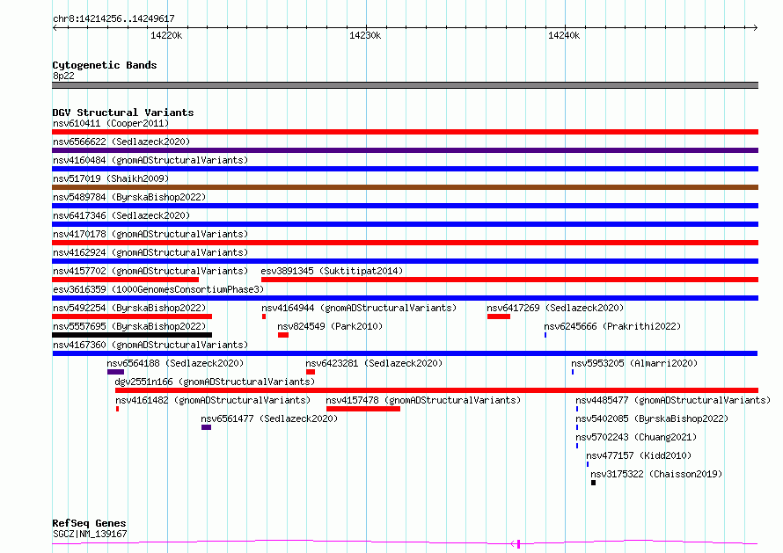Click the red bar under dgv2551n166

point(437,390)
